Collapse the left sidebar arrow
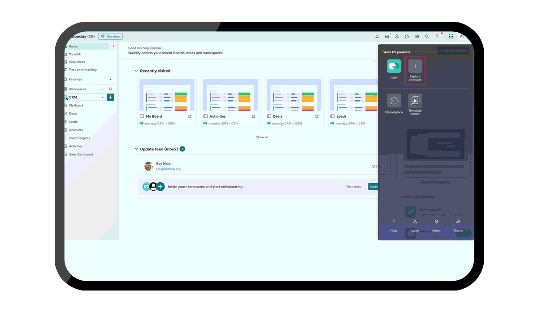 (x=113, y=46)
